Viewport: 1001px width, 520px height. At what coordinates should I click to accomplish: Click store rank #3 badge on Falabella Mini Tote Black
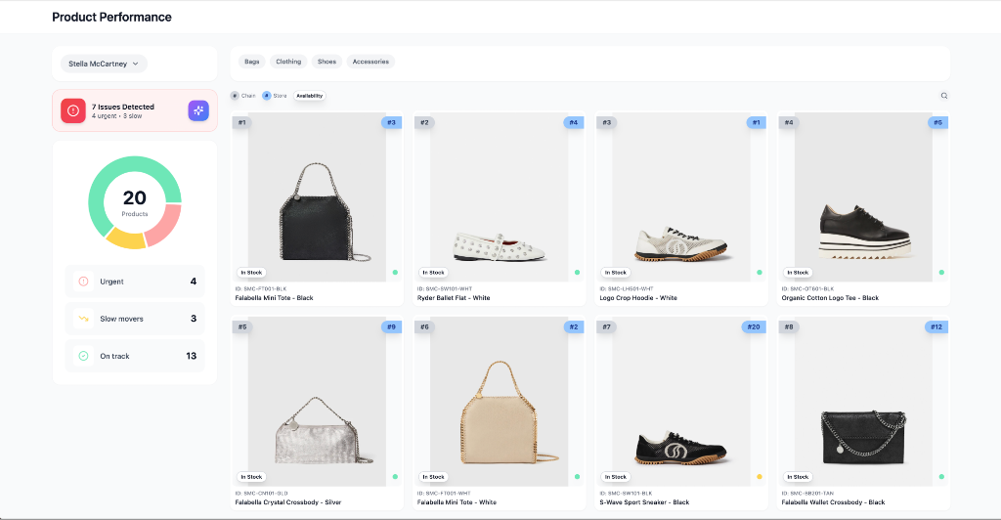(391, 122)
